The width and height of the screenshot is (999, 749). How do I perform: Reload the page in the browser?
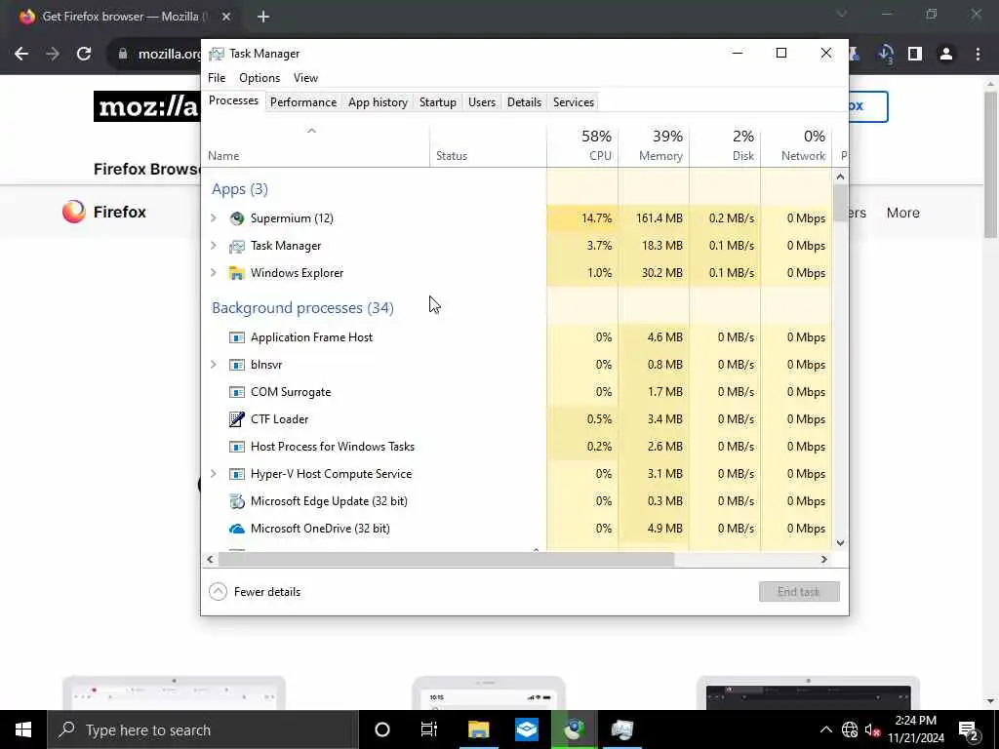coord(84,55)
